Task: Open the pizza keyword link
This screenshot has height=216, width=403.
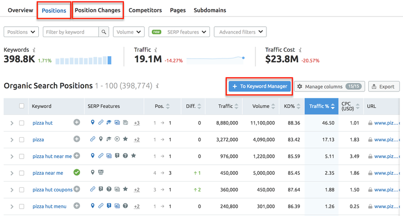Action: tap(38, 140)
